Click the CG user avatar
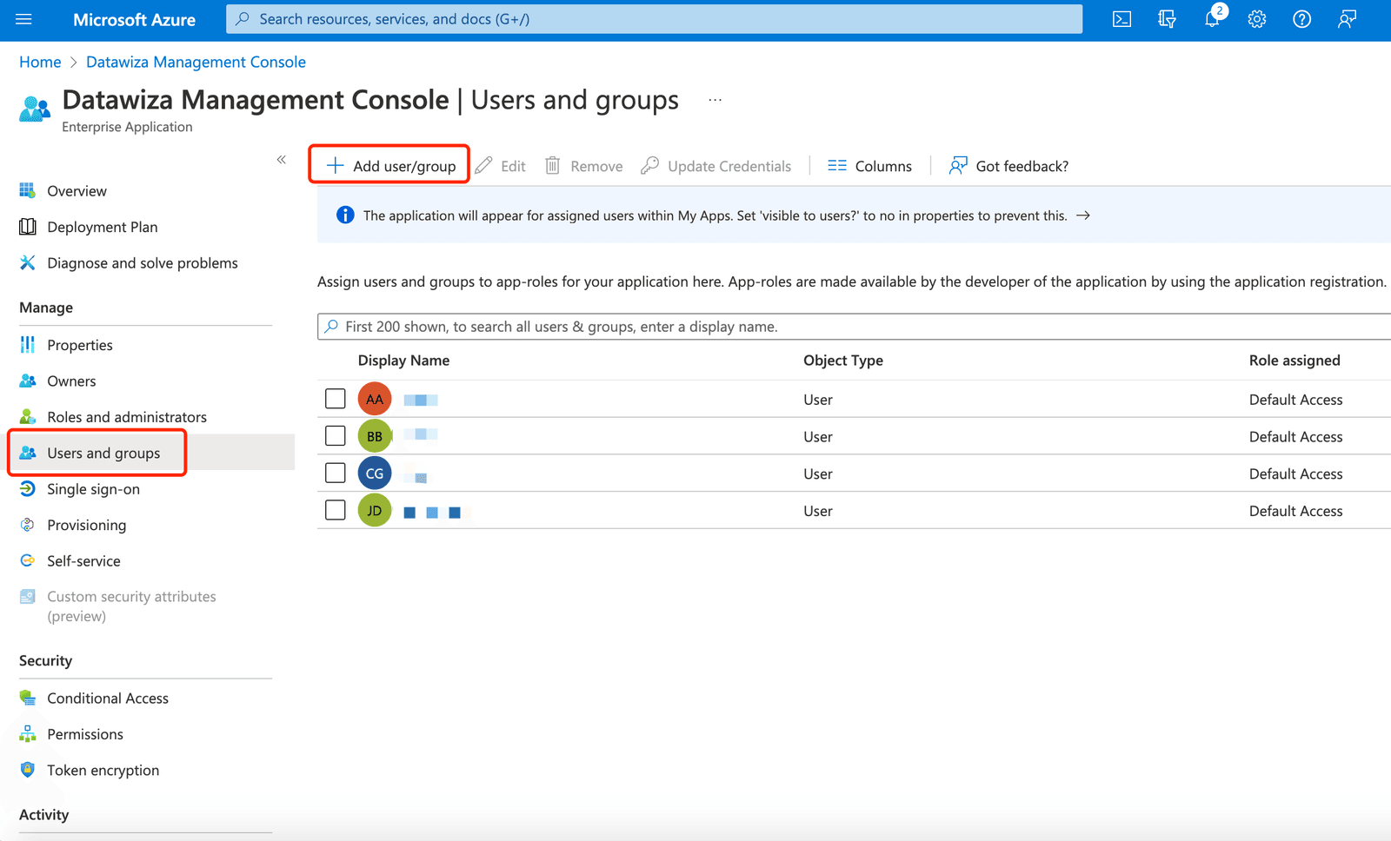The image size is (1391, 841). [375, 473]
